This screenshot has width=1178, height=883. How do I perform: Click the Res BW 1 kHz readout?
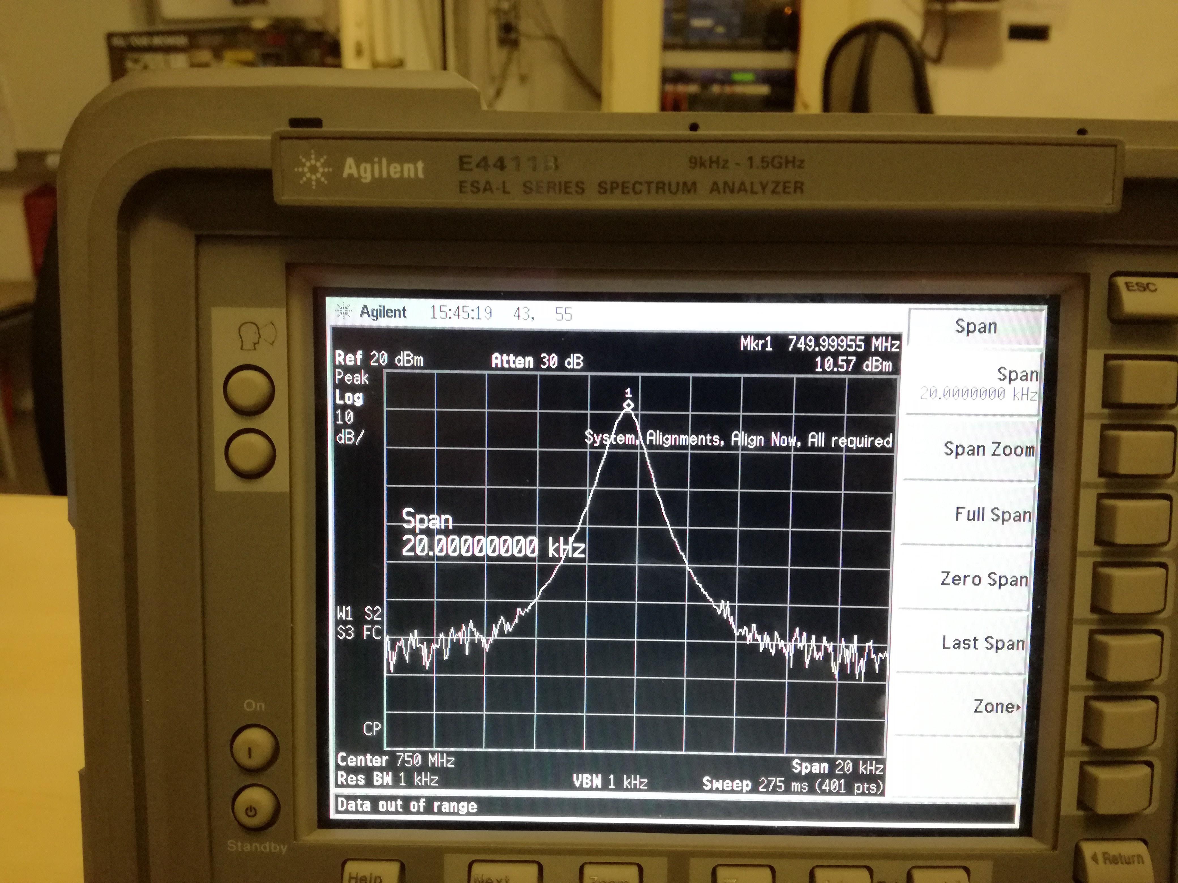click(x=388, y=779)
